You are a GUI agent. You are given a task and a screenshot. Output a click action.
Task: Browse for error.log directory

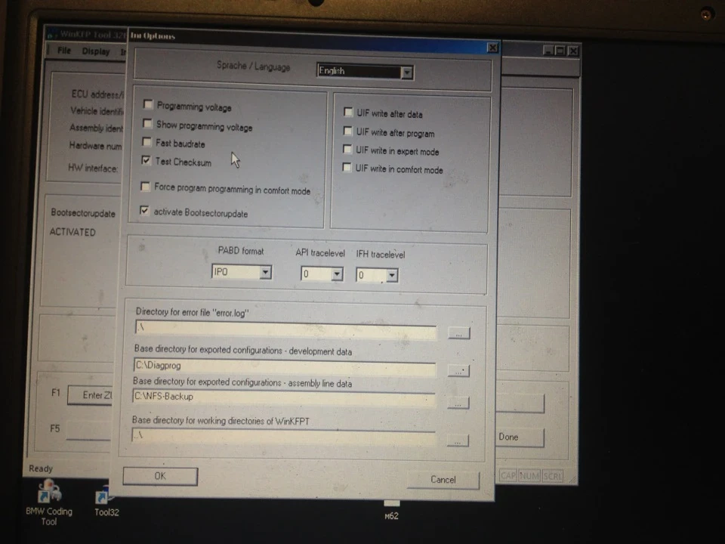tap(458, 333)
